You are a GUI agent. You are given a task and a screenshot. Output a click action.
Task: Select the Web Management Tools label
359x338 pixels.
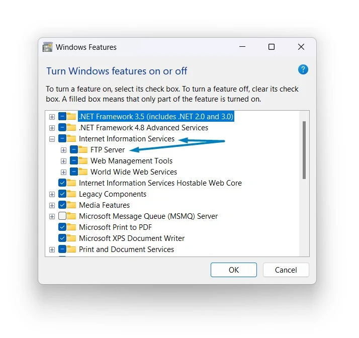click(x=131, y=161)
